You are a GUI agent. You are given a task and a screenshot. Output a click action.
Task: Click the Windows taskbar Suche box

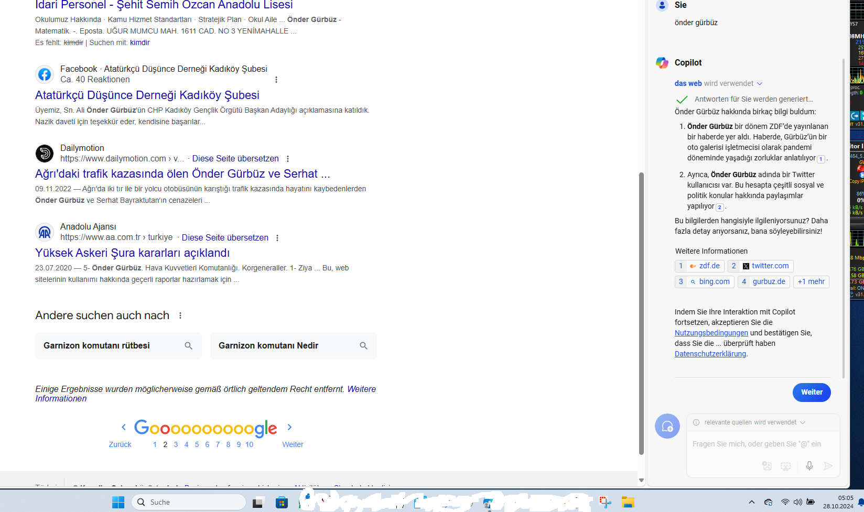189,502
